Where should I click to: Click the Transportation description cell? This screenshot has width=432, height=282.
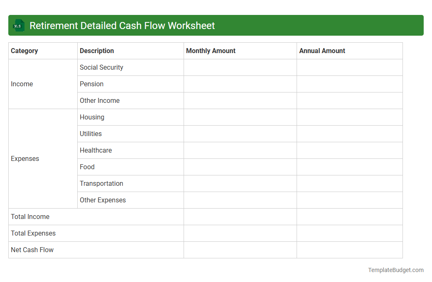101,183
